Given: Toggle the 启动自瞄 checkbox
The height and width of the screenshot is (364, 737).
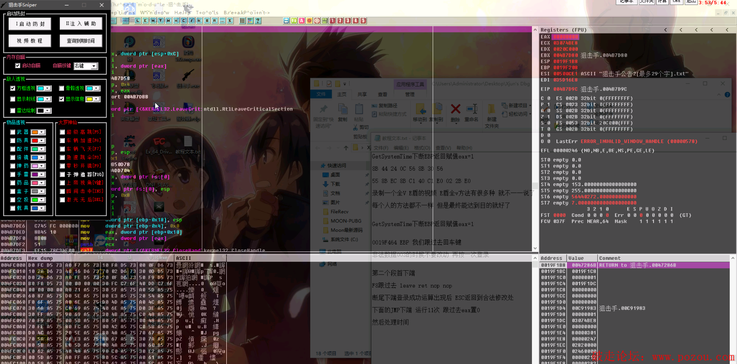Looking at the screenshot, I should tap(18, 66).
